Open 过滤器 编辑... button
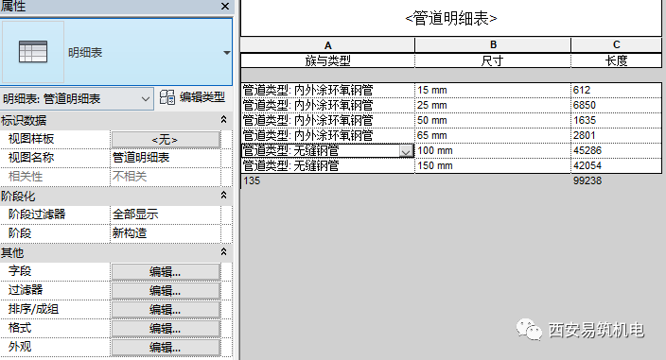This screenshot has height=360, width=666. pos(166,291)
